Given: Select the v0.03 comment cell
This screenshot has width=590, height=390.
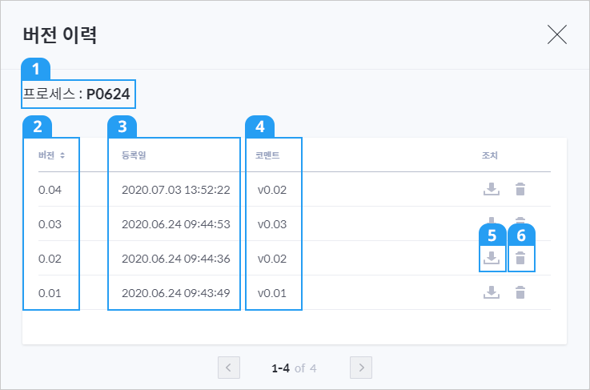Looking at the screenshot, I should [272, 224].
